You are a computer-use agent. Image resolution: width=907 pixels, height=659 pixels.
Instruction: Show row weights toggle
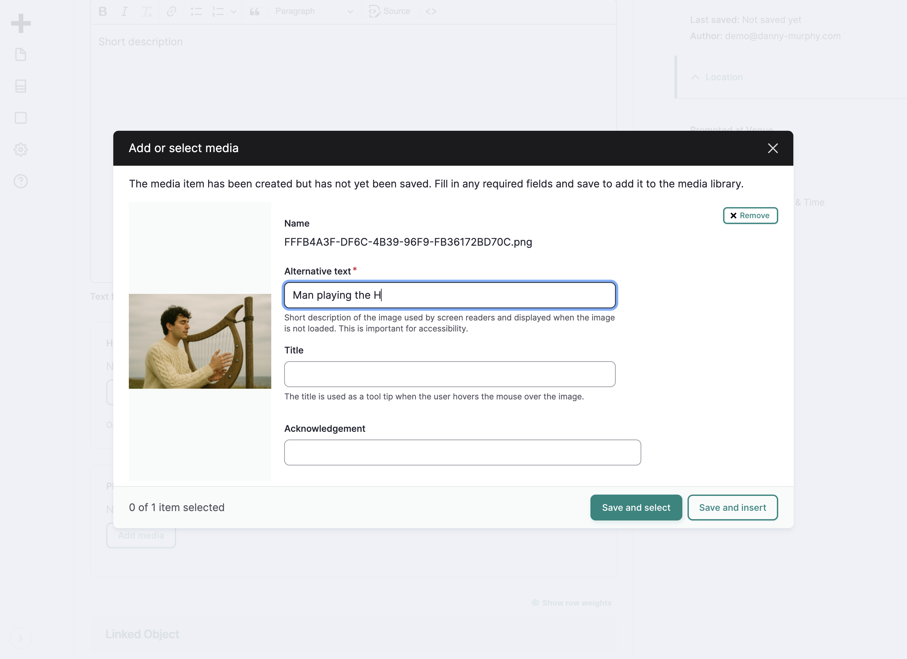click(571, 603)
